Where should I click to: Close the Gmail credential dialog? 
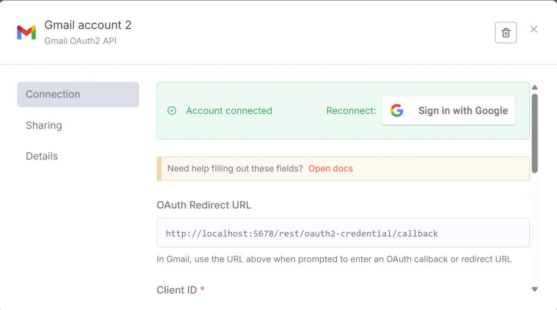(x=534, y=29)
